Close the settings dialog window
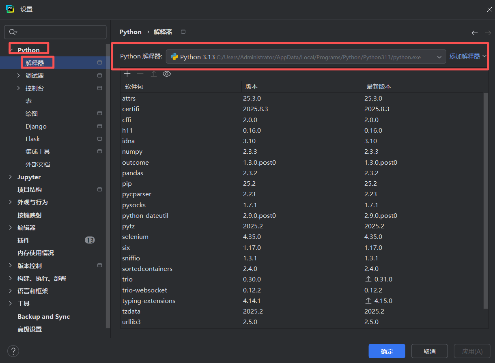Screen dimensions: 495x363 pyautogui.click(x=491, y=9)
